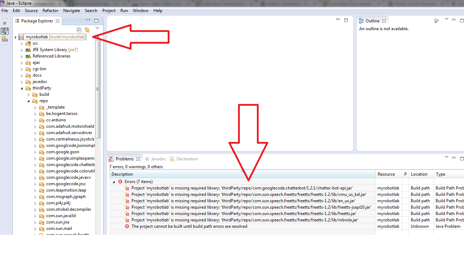Close the Outline view tab
Viewport: 464px width, 270px height.
click(x=384, y=21)
